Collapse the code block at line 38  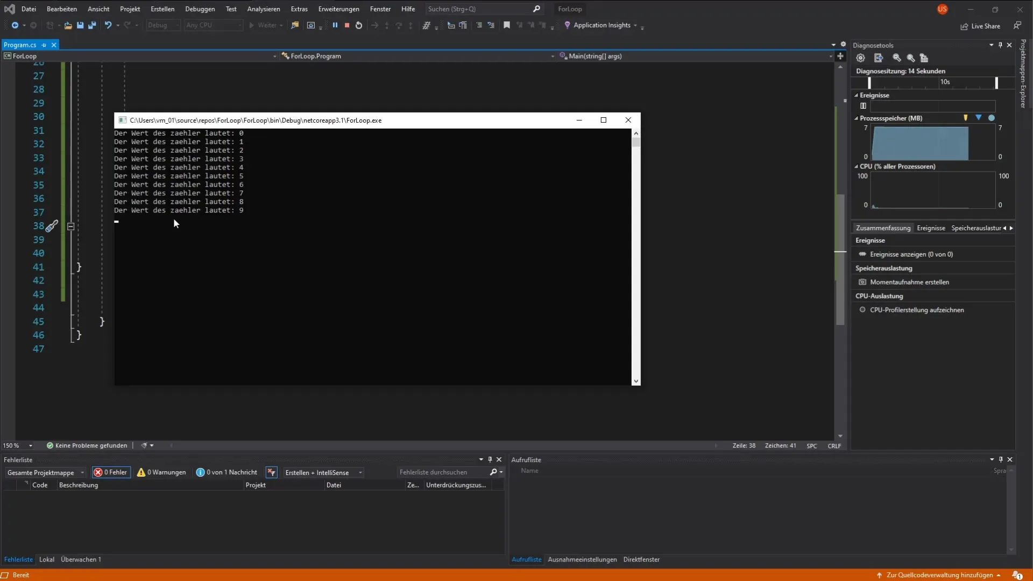pyautogui.click(x=70, y=226)
